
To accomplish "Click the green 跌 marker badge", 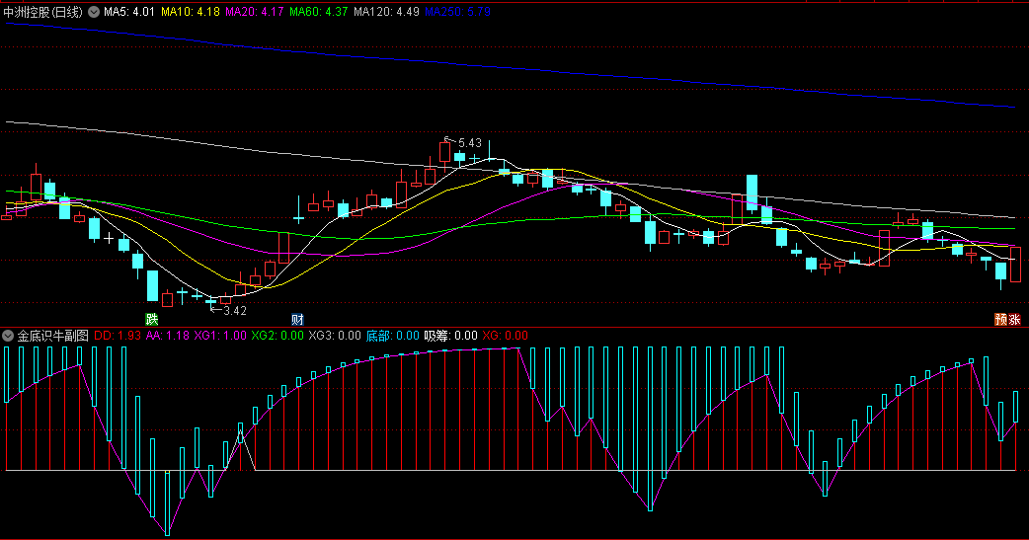I will (x=152, y=320).
